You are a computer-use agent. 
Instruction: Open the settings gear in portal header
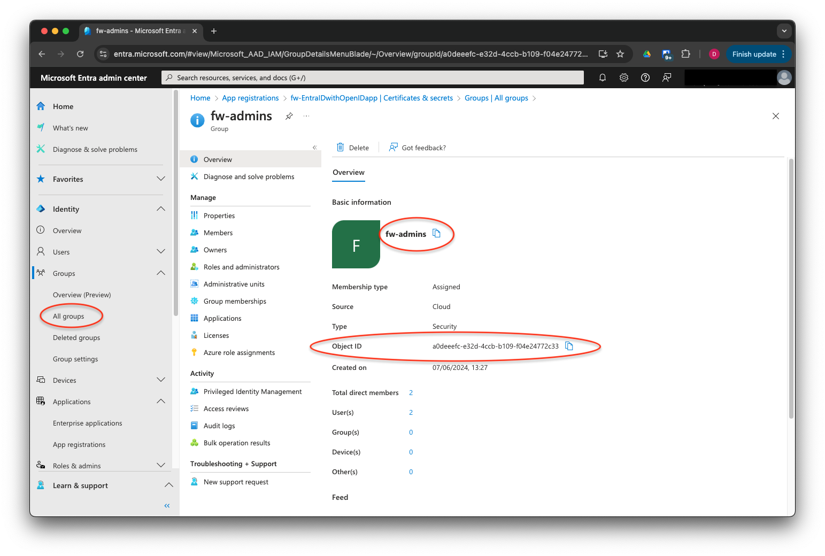point(624,78)
